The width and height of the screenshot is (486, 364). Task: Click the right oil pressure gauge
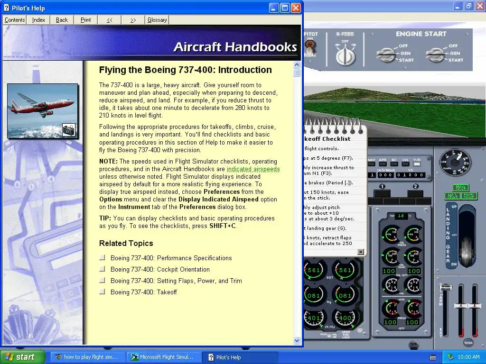[413, 234]
